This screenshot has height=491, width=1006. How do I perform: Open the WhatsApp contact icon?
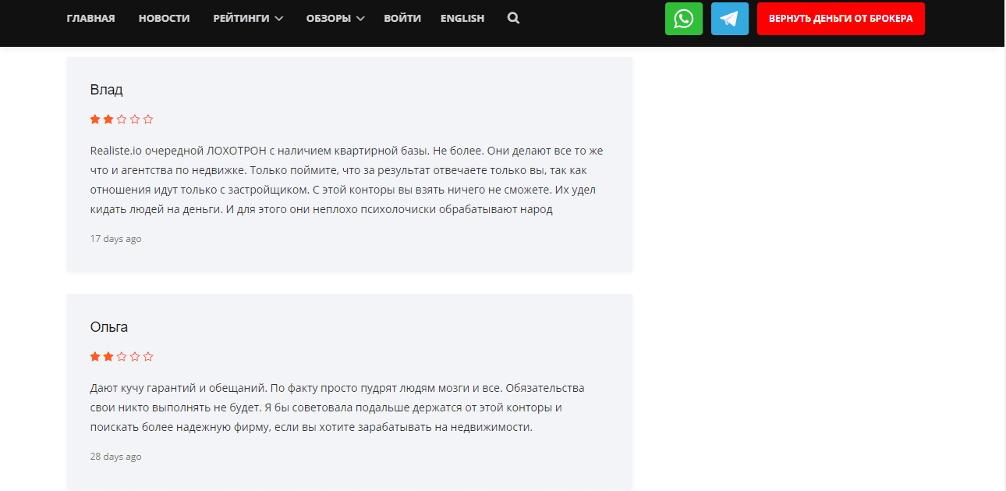point(683,19)
